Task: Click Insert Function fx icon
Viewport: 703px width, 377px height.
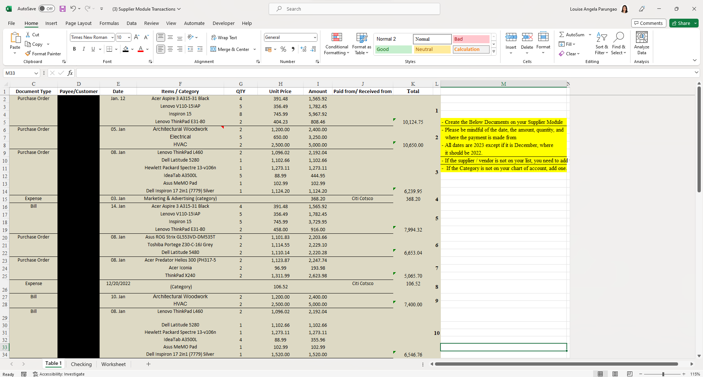Action: tap(70, 73)
